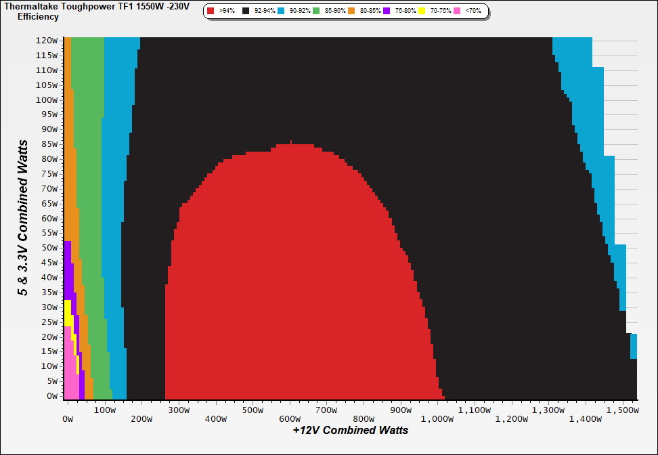This screenshot has width=658, height=455.
Task: Click the blue 90-92% legend swatch
Action: 280,12
